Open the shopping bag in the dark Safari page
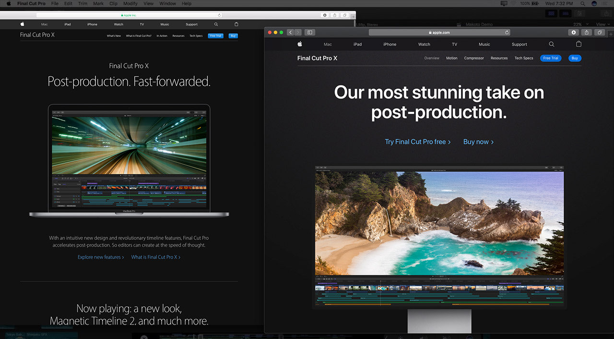The height and width of the screenshot is (339, 614). pyautogui.click(x=579, y=44)
